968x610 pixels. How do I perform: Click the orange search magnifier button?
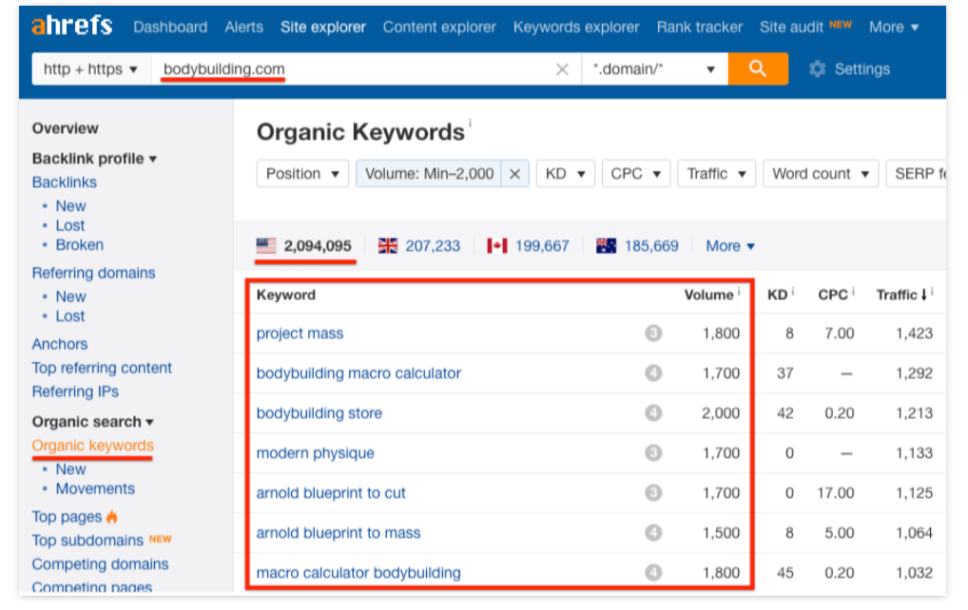757,69
